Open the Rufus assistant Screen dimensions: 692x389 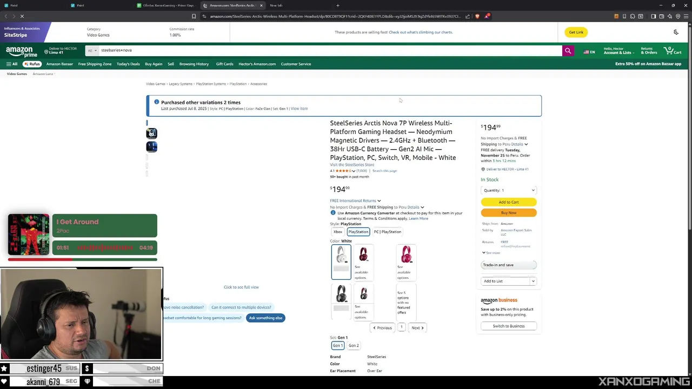click(32, 64)
